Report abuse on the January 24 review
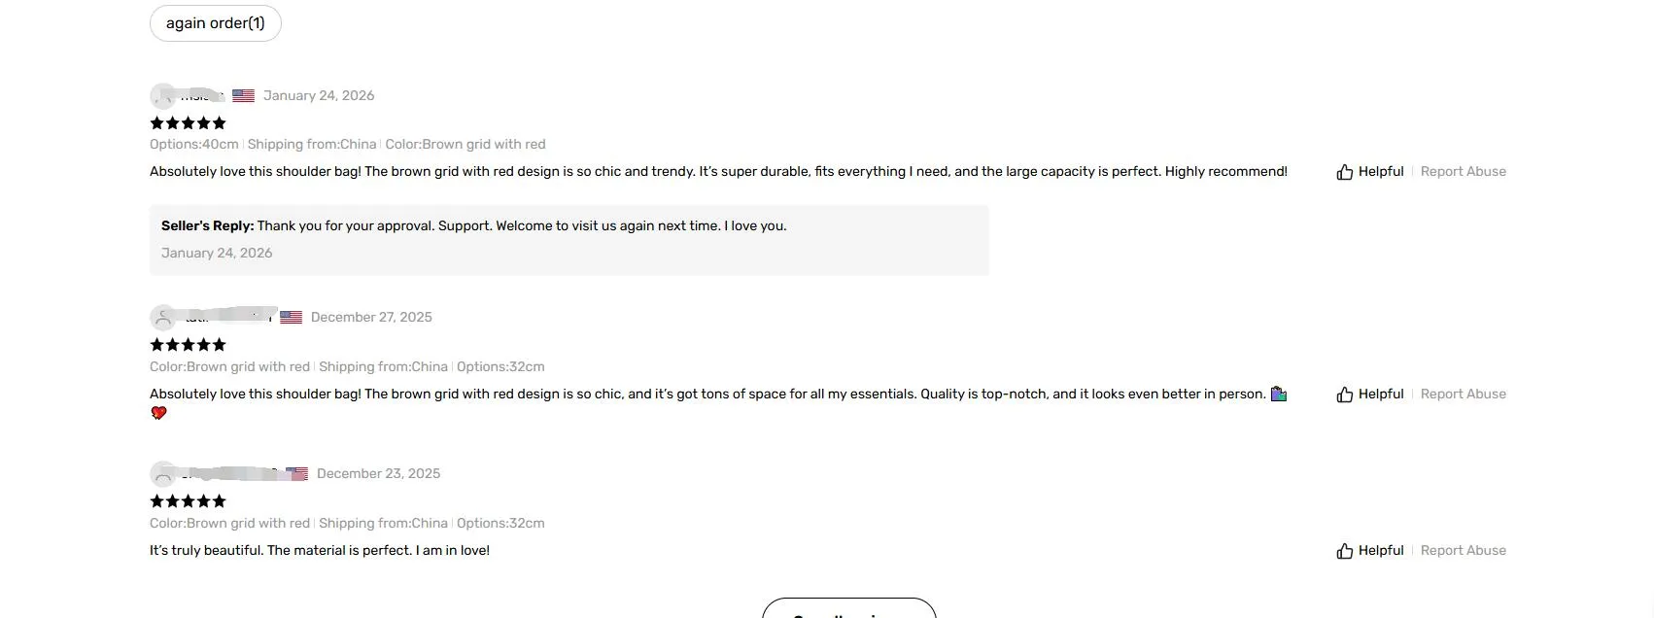The height and width of the screenshot is (618, 1654). coord(1463,172)
